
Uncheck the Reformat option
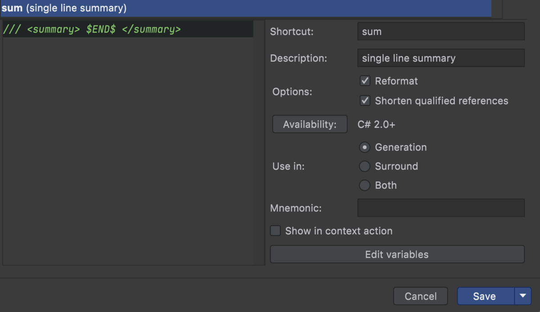[x=365, y=81]
